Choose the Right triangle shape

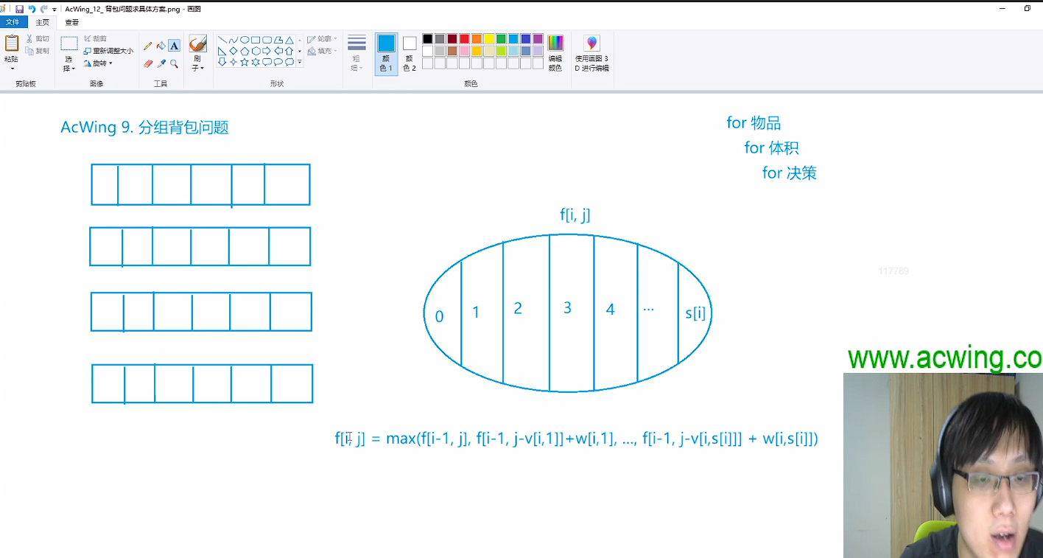point(222,51)
